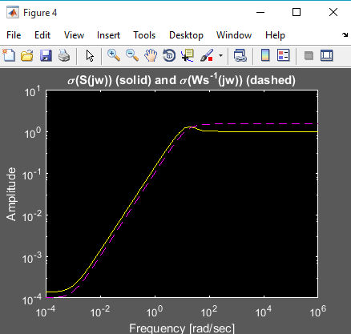The height and width of the screenshot is (334, 351).
Task: Open the Tools menu
Action: tap(144, 35)
